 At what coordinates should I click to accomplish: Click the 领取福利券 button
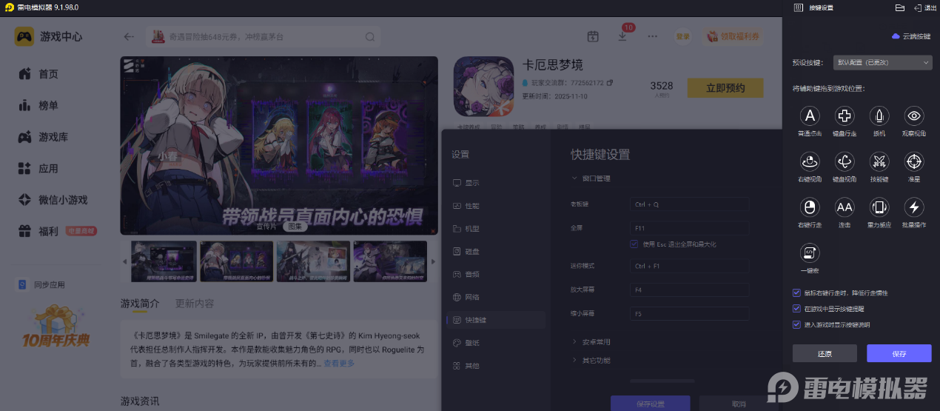[733, 36]
